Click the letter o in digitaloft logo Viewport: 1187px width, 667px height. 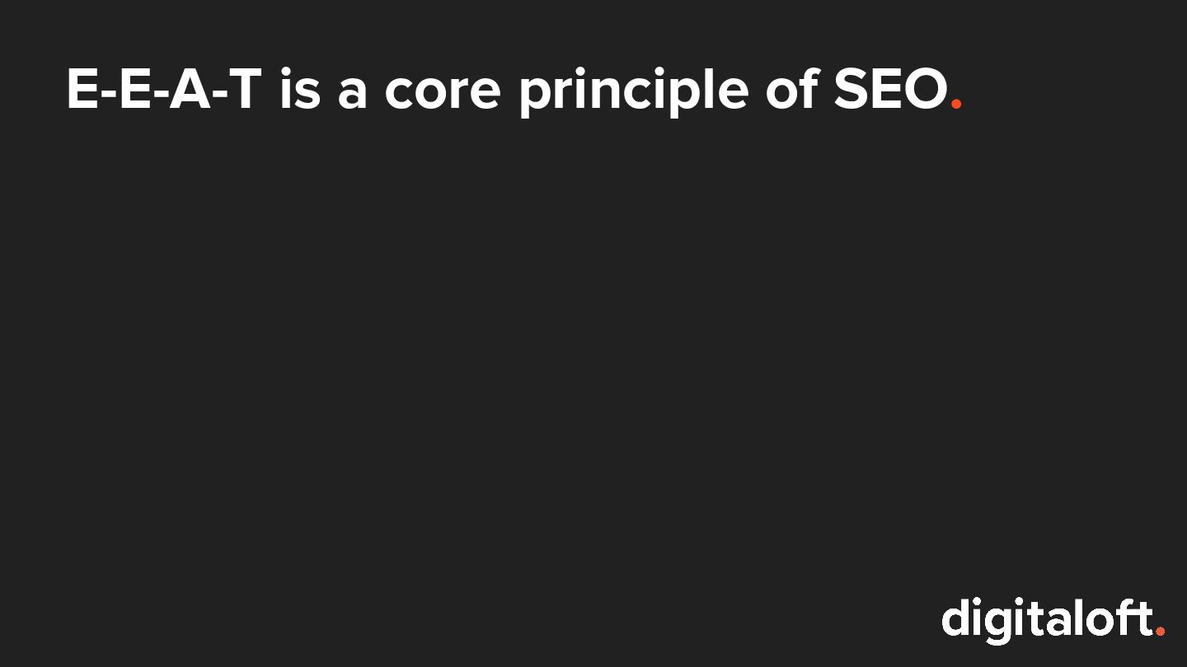1100,622
